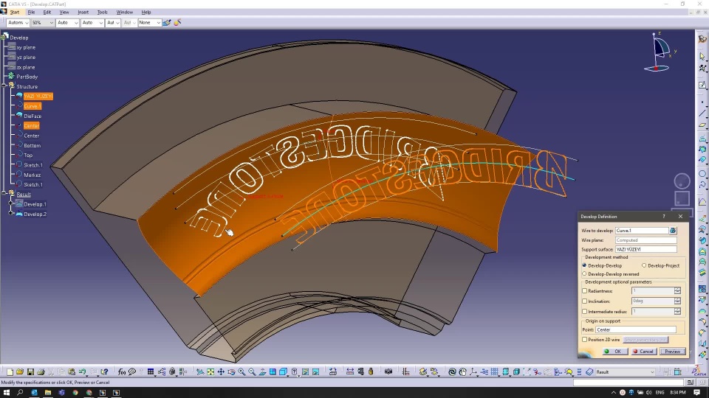Screen dimensions: 709x398
Task: Open the None dropdown in top toolbar
Action: 150,23
